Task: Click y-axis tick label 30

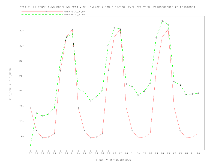Action: [x=21, y=46]
